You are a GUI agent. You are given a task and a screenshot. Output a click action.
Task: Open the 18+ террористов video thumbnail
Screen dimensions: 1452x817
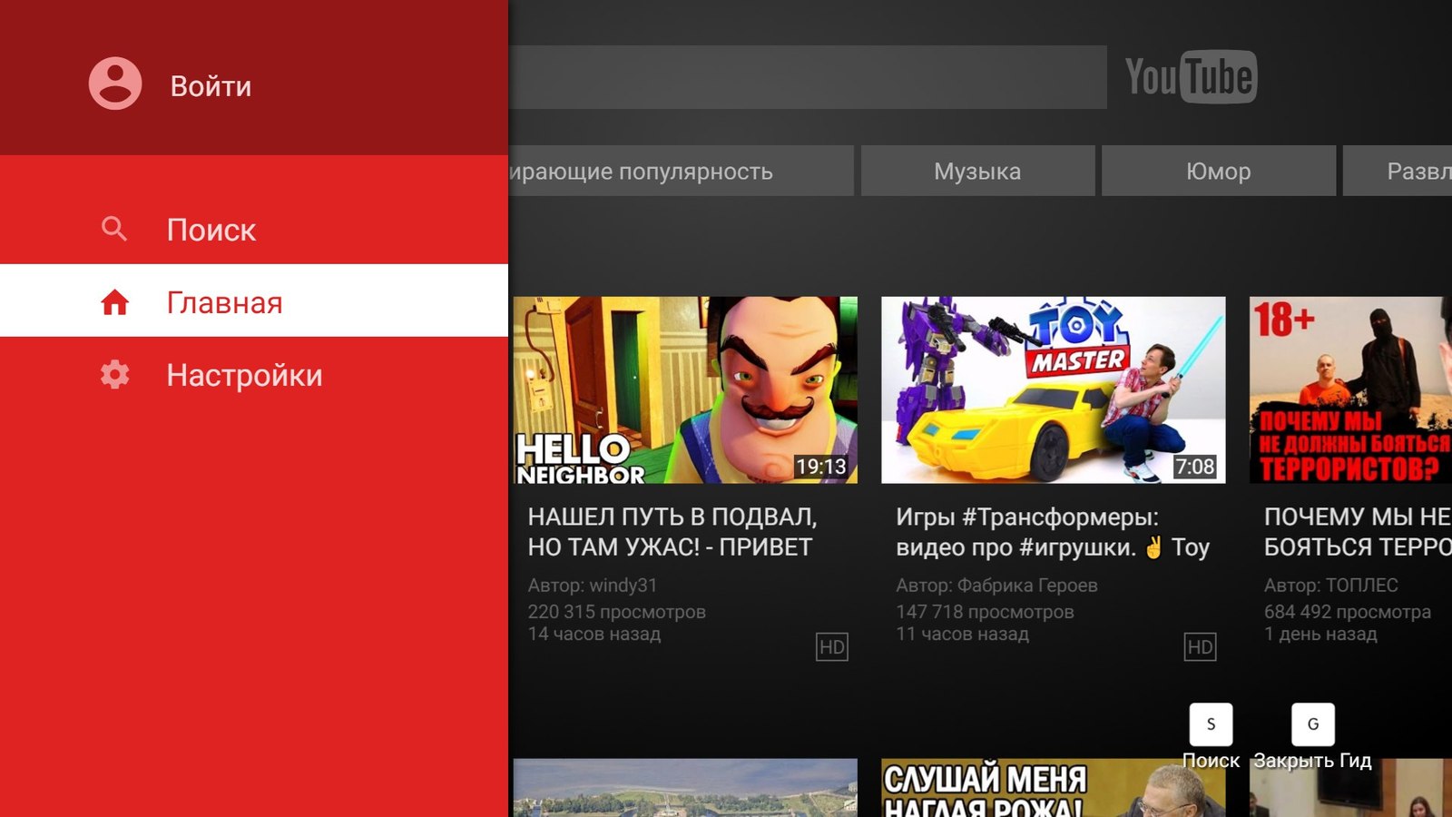point(1350,389)
